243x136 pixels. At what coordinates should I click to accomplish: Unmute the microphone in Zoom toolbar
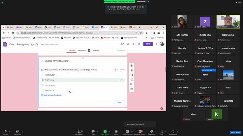(6, 132)
